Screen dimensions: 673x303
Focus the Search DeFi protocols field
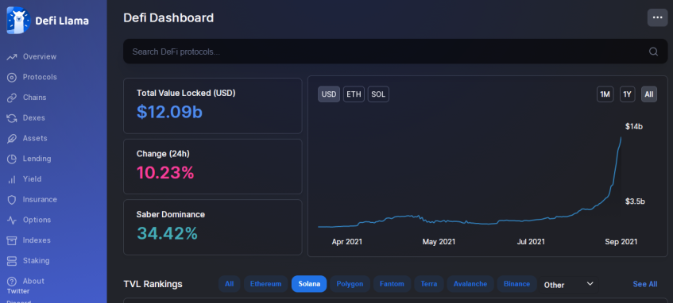pos(396,52)
